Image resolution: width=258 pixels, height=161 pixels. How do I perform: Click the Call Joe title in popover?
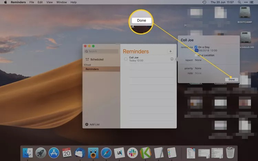tap(187, 40)
